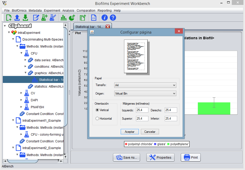The width and height of the screenshot is (245, 170).
Task: Expand the conditions tree node
Action: point(25,66)
